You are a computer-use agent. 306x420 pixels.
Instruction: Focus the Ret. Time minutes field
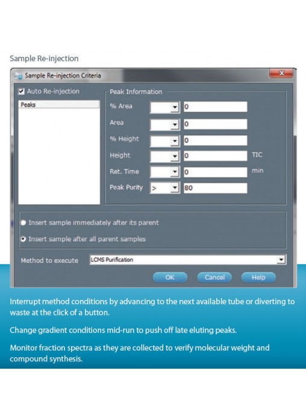click(x=215, y=172)
